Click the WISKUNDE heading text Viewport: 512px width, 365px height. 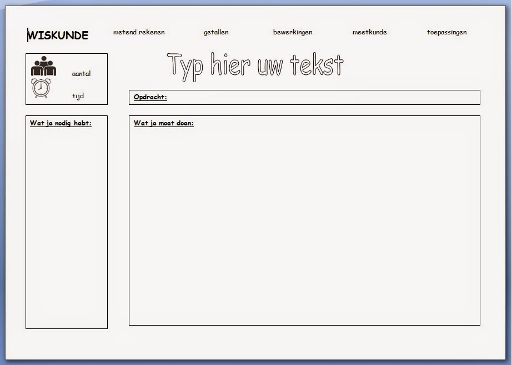click(58, 36)
